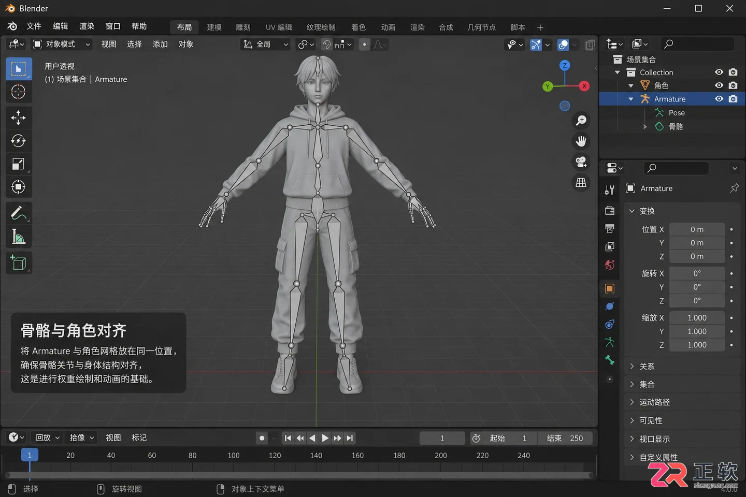This screenshot has height=497, width=746.
Task: Select the Move tool
Action: 19,118
